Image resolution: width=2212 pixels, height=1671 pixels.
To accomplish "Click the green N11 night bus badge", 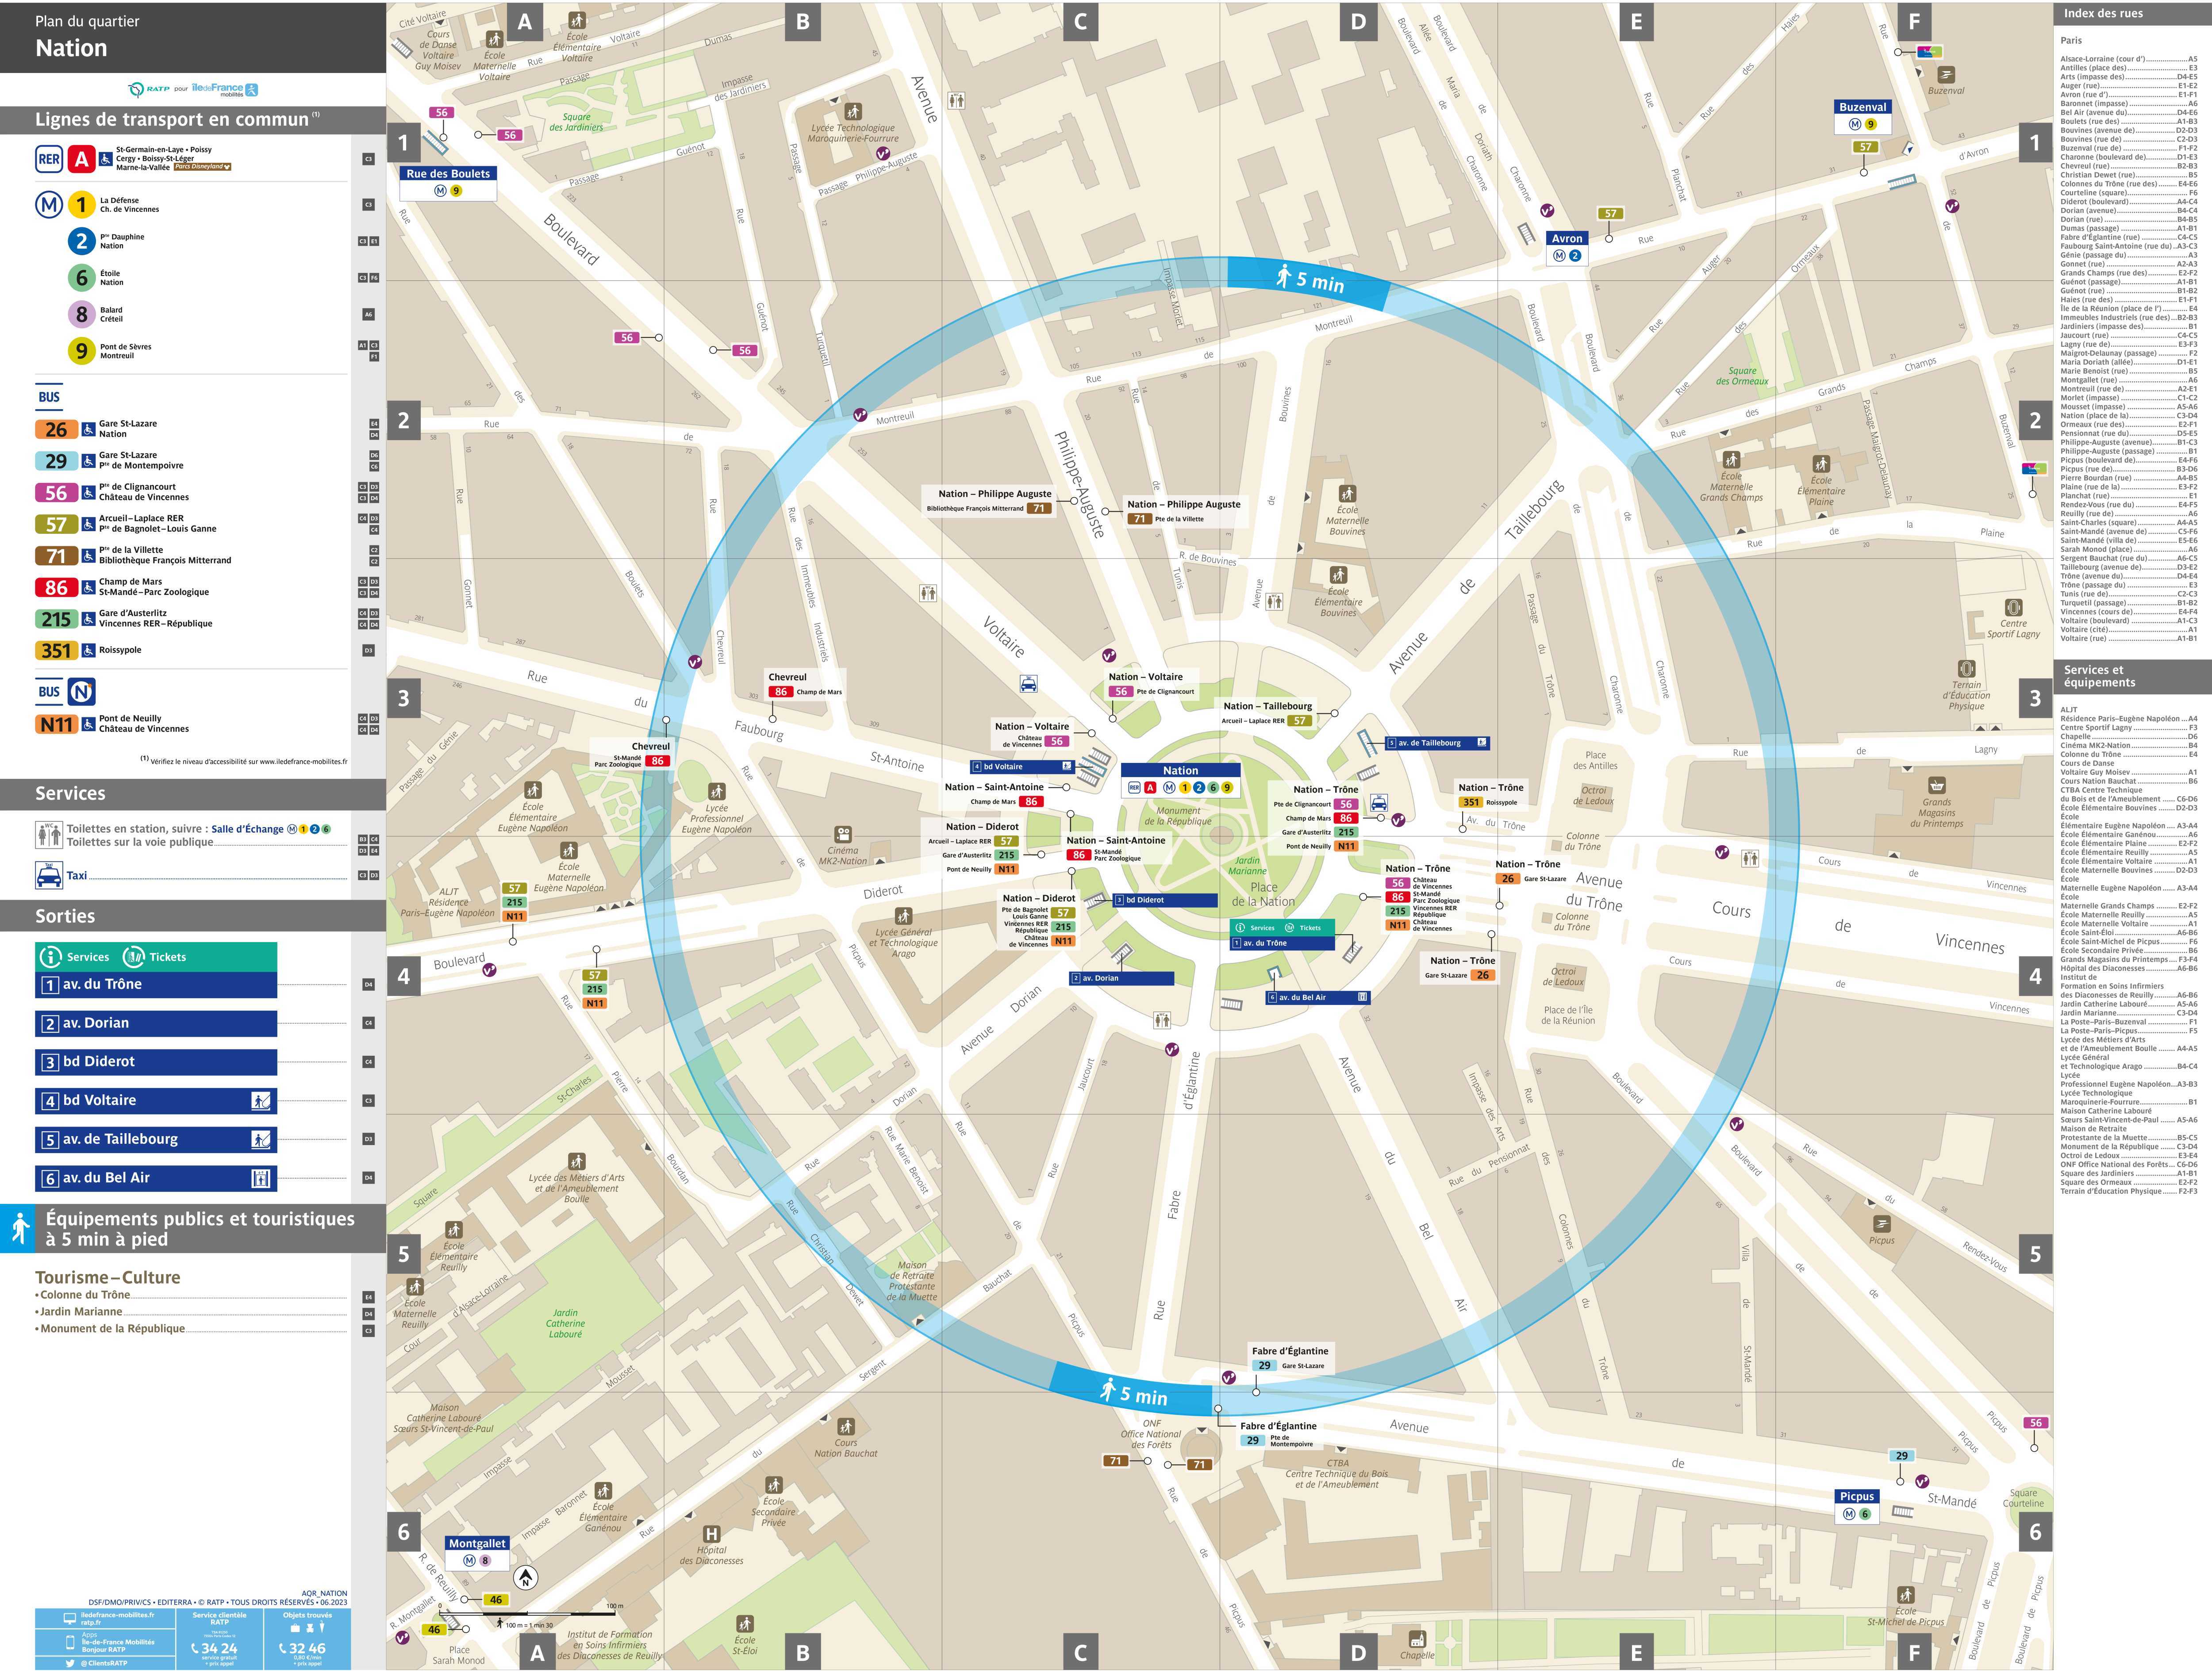I will click(56, 725).
